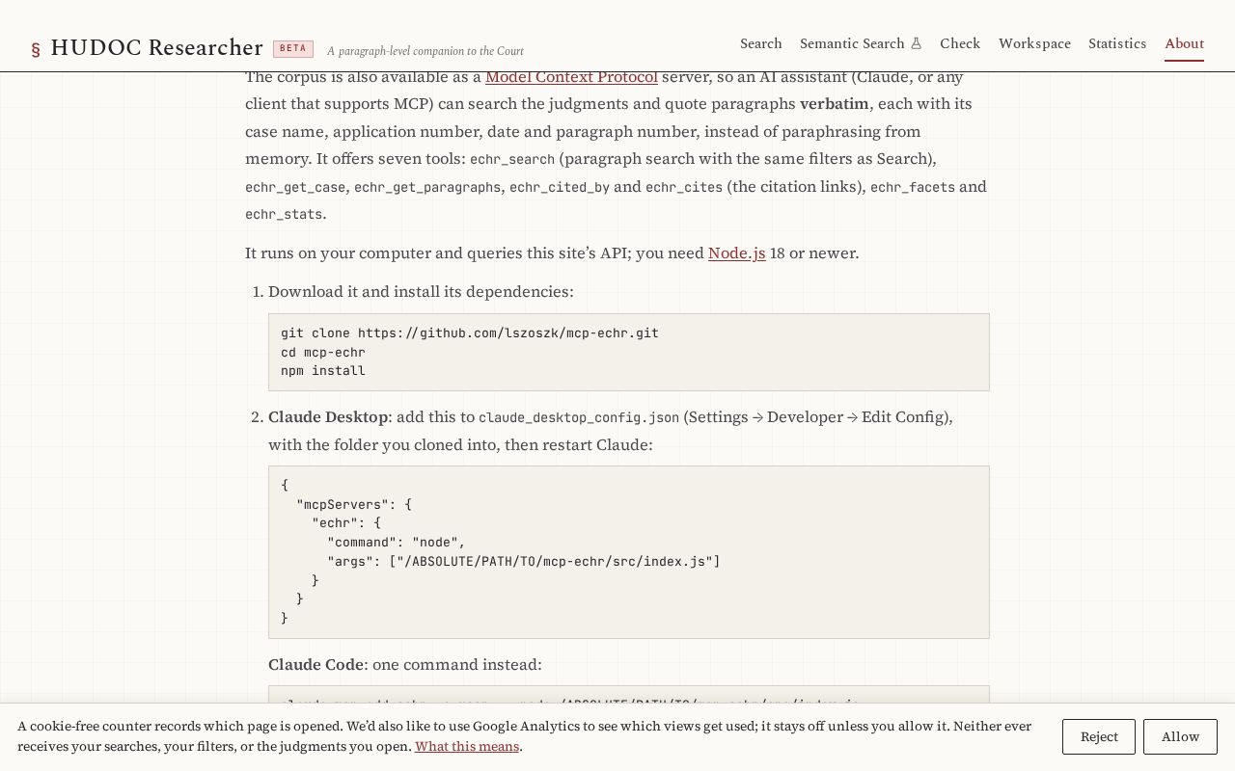Open the "What this means" link
The width and height of the screenshot is (1235, 771).
[x=467, y=746]
